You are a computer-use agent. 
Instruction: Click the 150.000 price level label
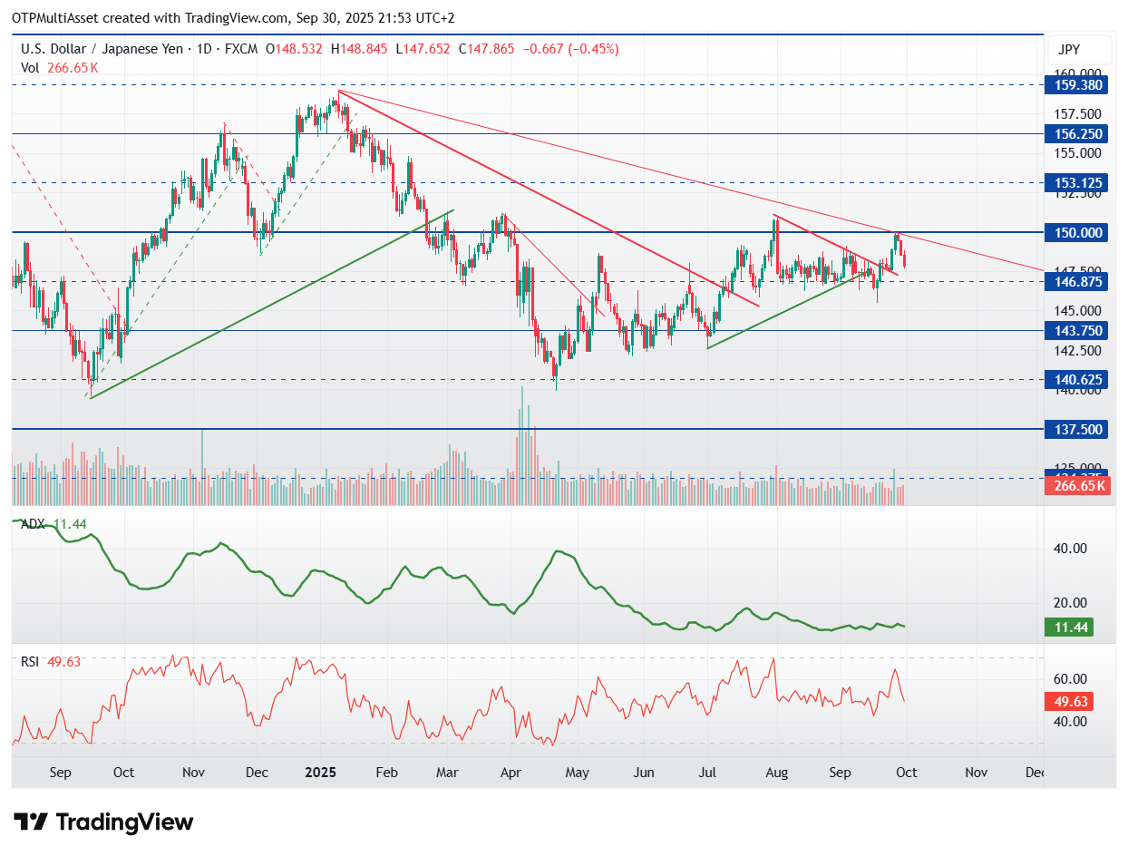1078,233
